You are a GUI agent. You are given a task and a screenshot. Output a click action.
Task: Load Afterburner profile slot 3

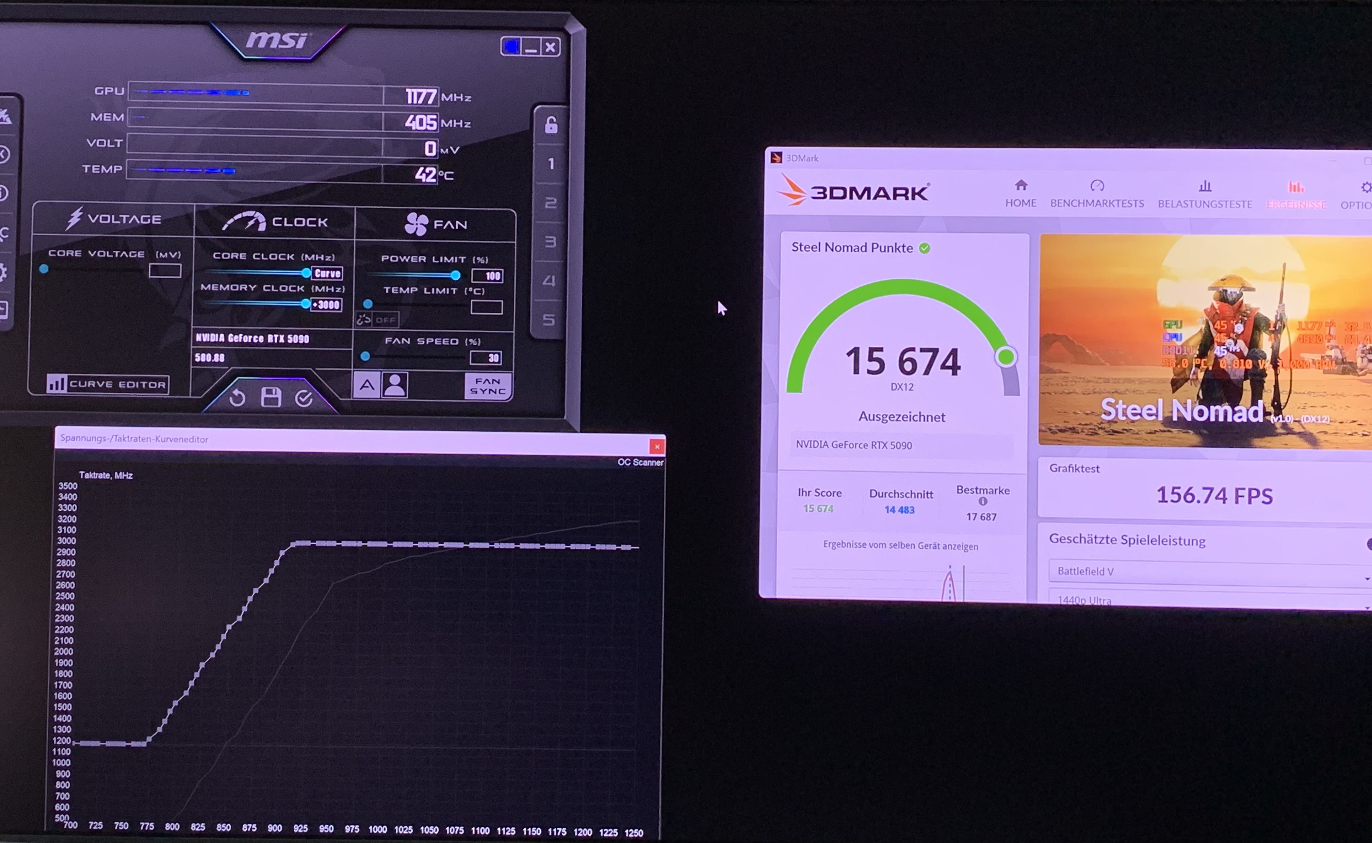(550, 242)
